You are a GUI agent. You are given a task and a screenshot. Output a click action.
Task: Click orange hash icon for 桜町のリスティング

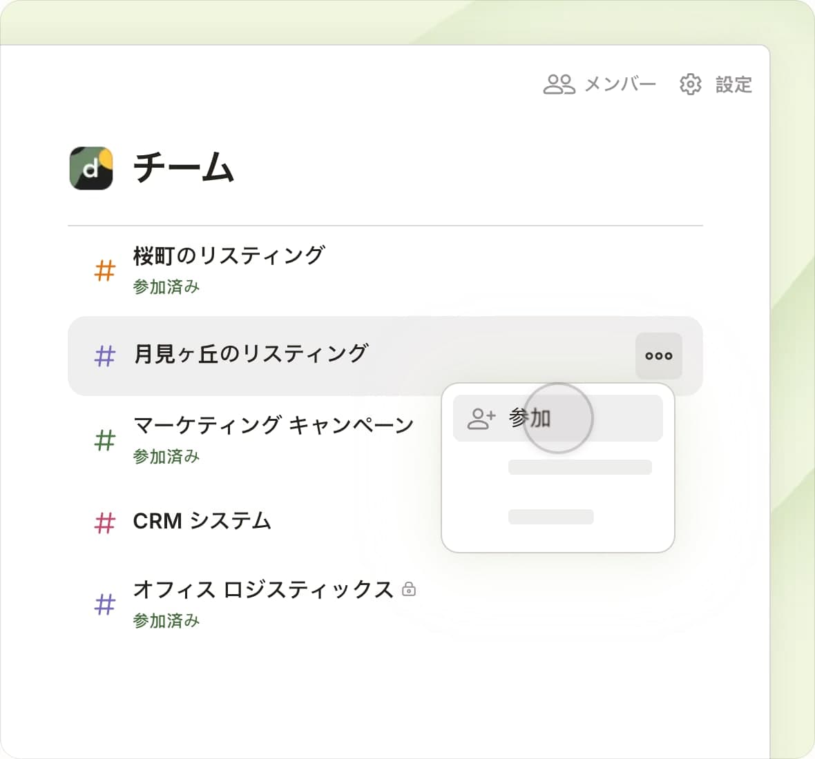click(104, 270)
